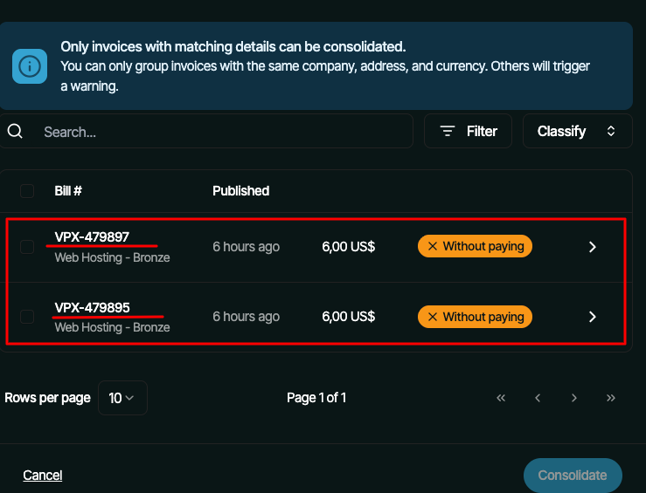Toggle the select-all checkbox in header
The height and width of the screenshot is (493, 646).
click(27, 190)
